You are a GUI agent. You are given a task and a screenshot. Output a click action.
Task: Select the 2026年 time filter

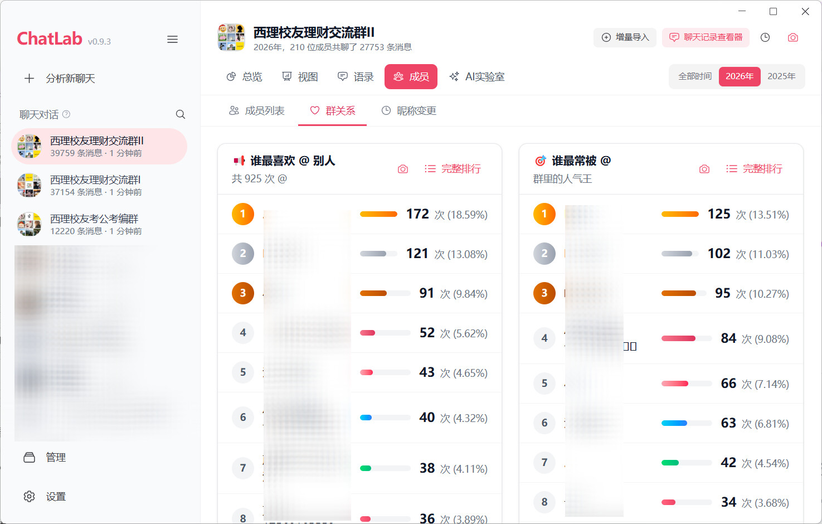739,76
